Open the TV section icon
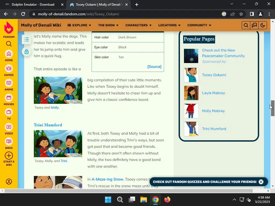Viewport: 275px width, 206px height. [x=9, y=112]
